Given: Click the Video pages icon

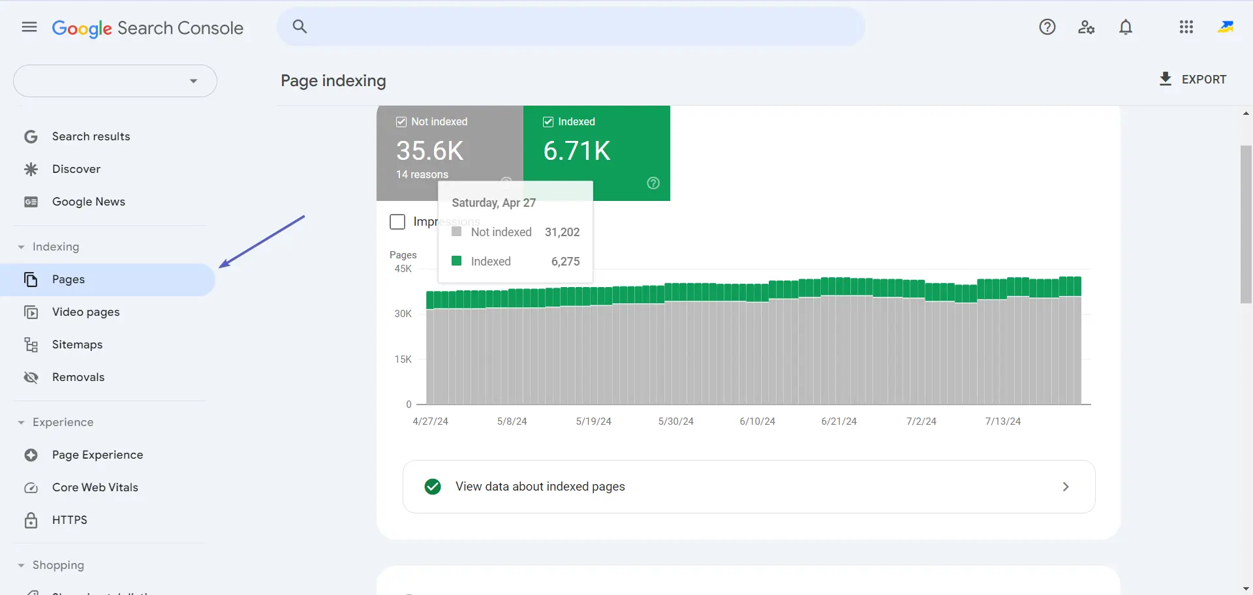Looking at the screenshot, I should tap(31, 312).
